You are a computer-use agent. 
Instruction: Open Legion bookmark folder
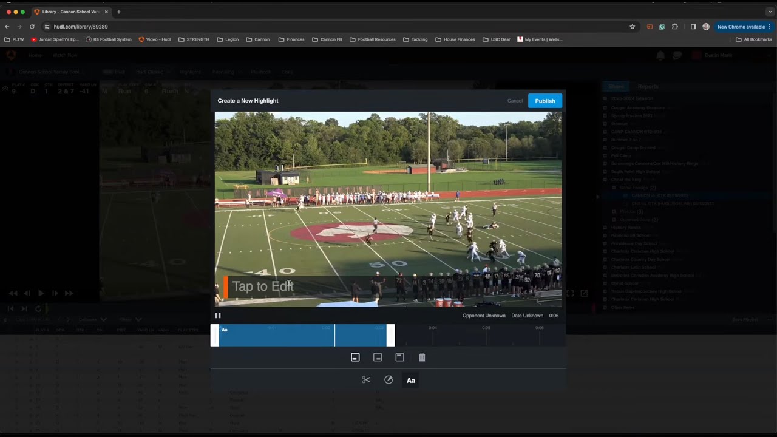coord(228,39)
